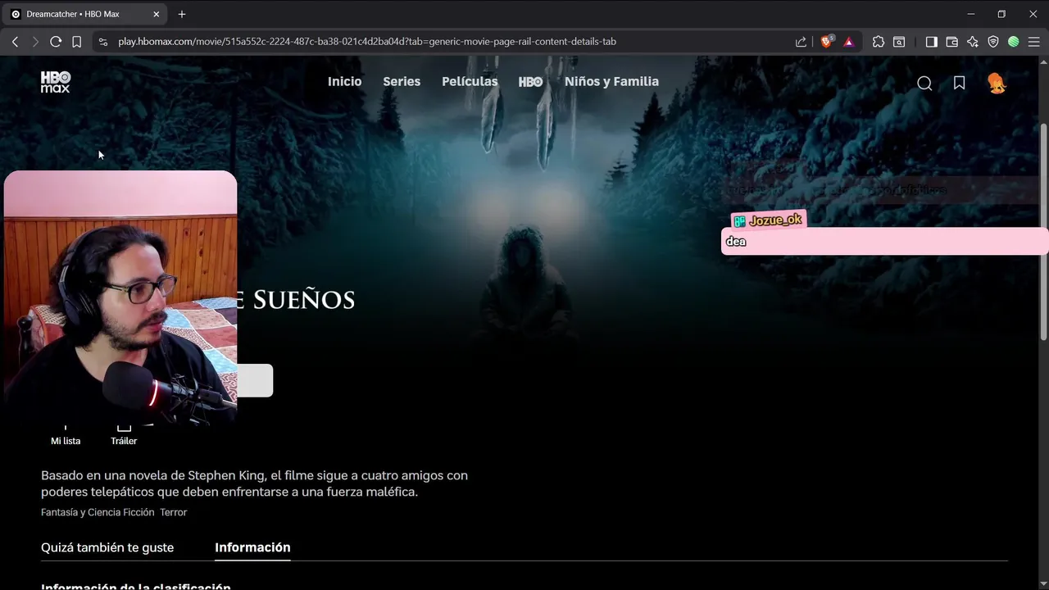
Task: Restore down the browser window
Action: pos(1001,14)
